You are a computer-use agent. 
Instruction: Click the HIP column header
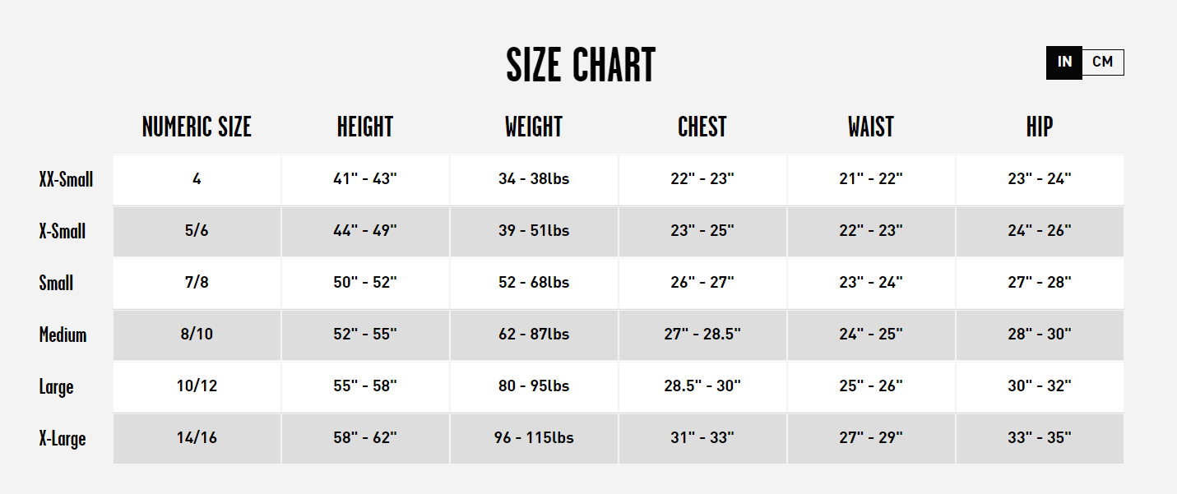tap(1040, 127)
